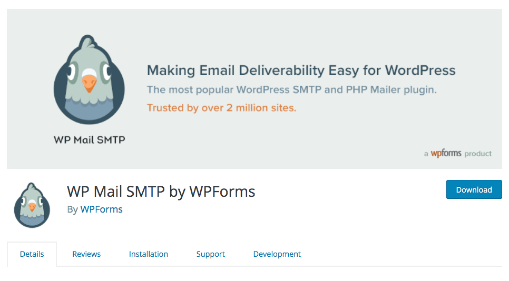The image size is (509, 281).
Task: Go to the Support tab
Action: click(x=210, y=254)
